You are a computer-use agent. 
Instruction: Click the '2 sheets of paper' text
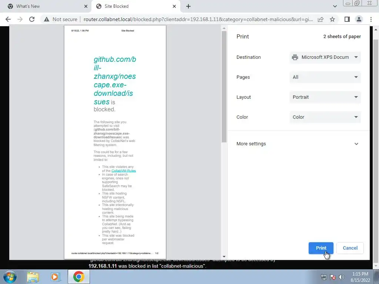342,37
